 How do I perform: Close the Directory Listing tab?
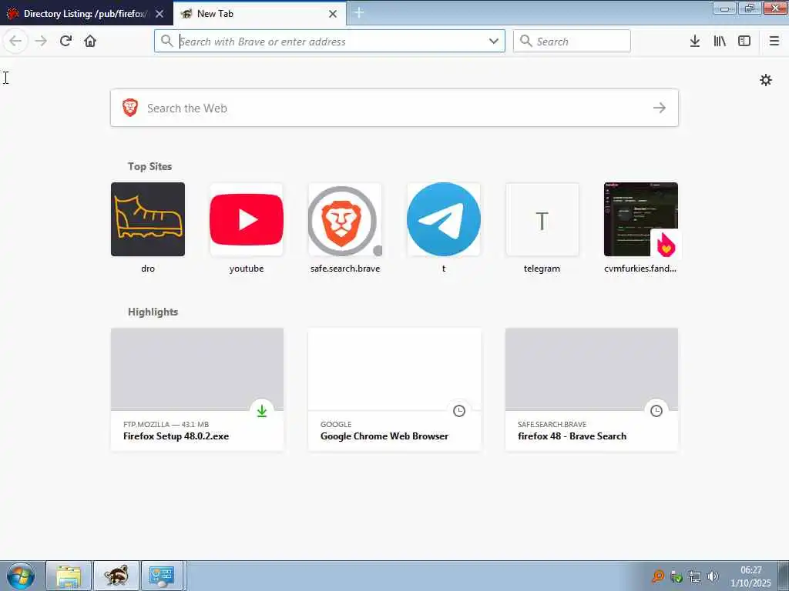pyautogui.click(x=159, y=14)
